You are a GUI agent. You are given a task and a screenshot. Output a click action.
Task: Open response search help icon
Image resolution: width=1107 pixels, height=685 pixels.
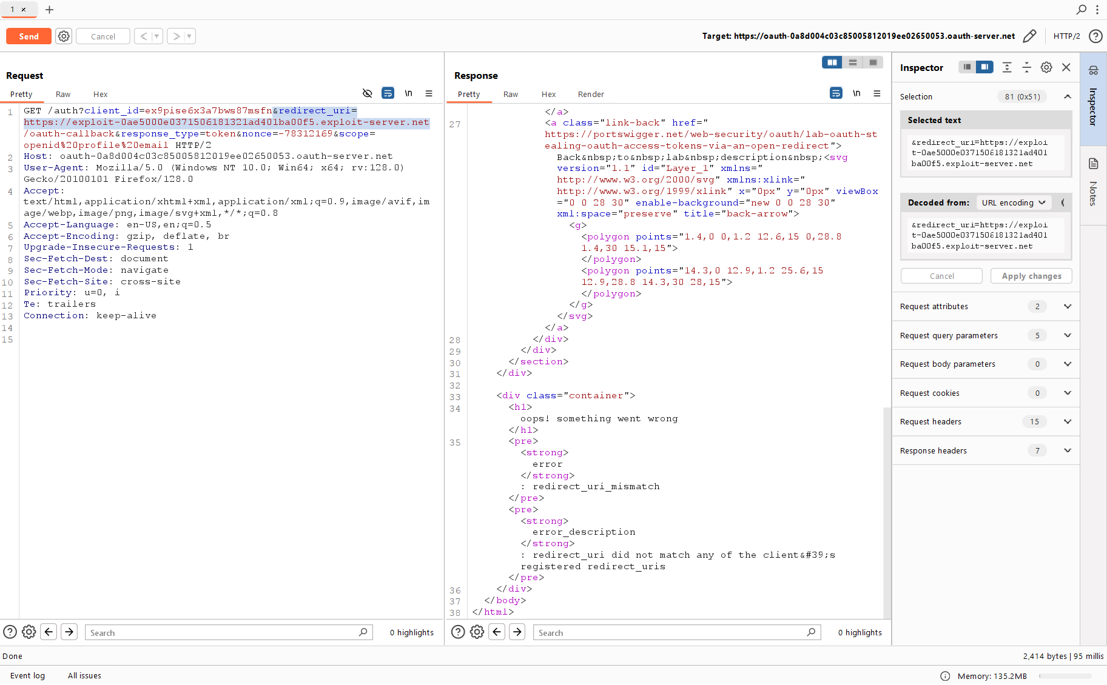[x=459, y=632]
